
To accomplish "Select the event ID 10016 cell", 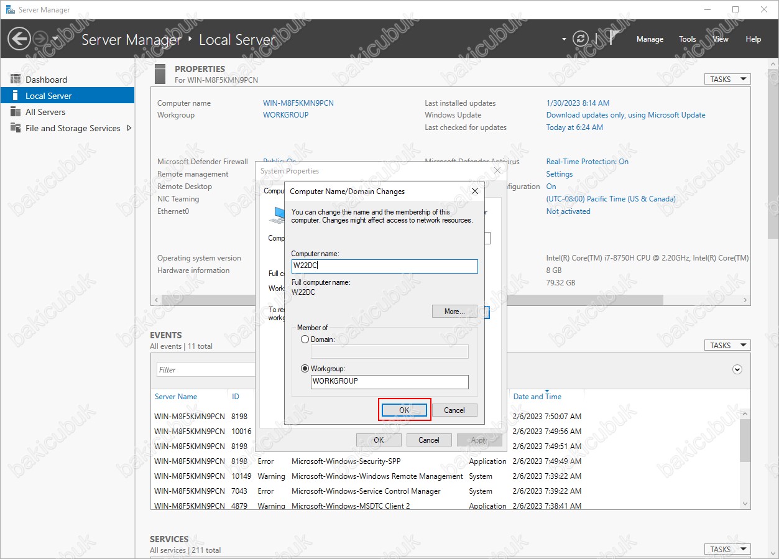I will pyautogui.click(x=241, y=432).
